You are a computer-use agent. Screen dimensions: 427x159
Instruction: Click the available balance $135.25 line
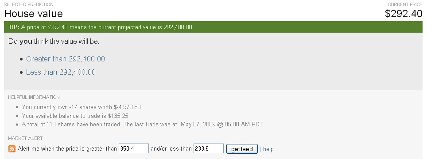[75, 116]
